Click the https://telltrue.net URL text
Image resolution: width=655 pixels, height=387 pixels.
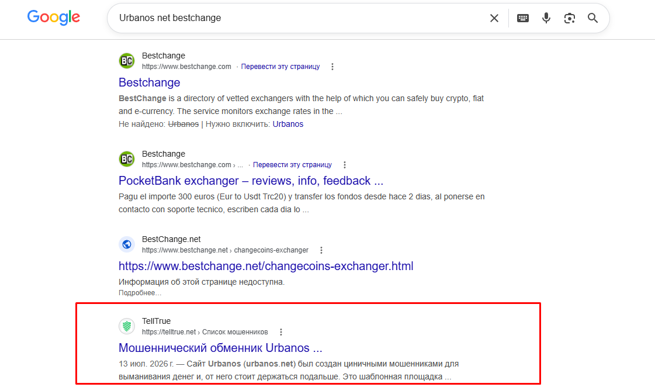click(169, 332)
